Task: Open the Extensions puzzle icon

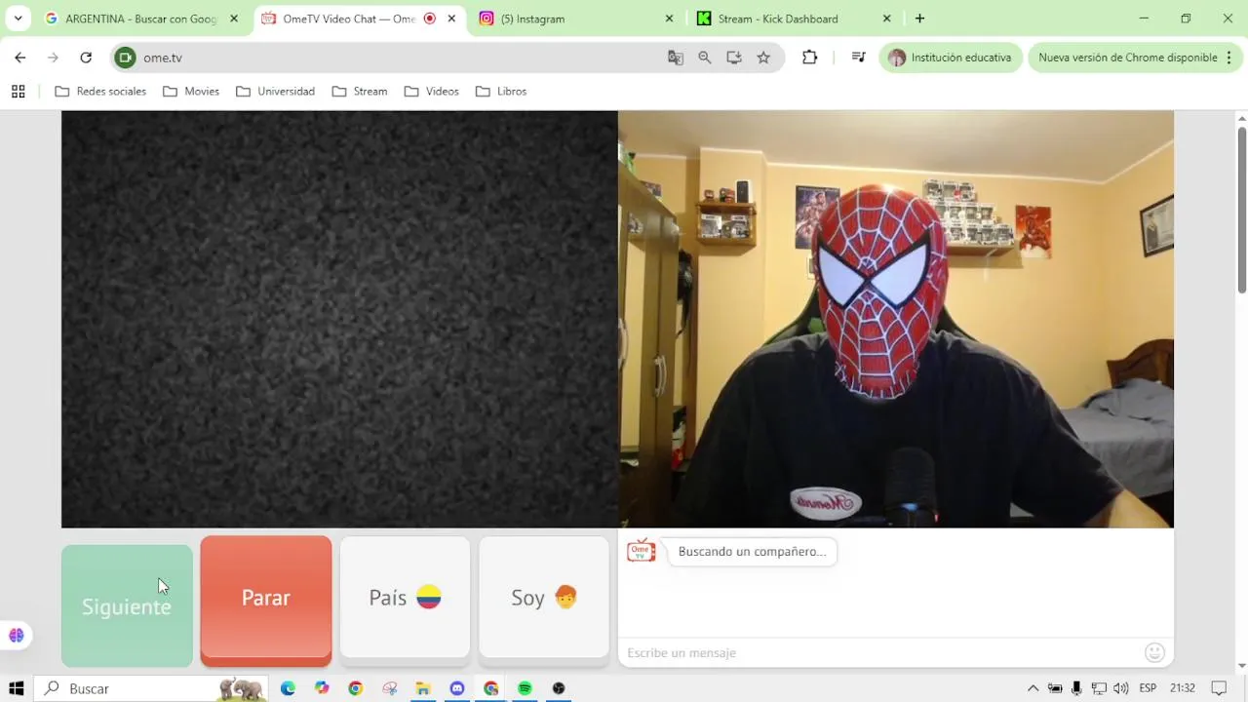Action: tap(809, 58)
